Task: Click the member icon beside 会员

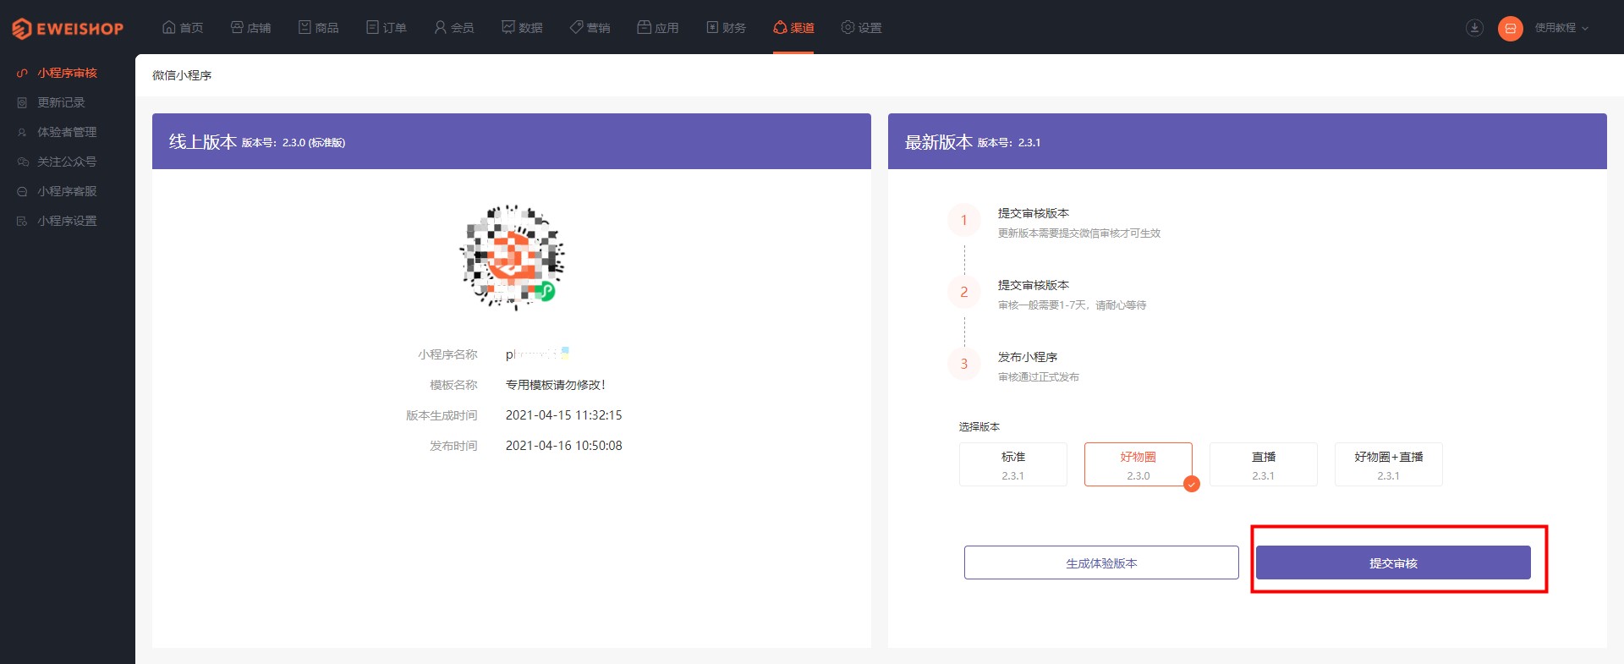Action: point(440,27)
